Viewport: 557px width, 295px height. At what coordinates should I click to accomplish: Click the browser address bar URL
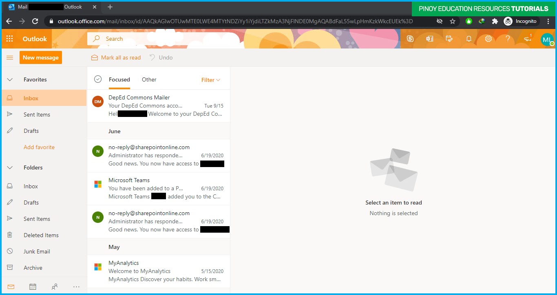(235, 21)
